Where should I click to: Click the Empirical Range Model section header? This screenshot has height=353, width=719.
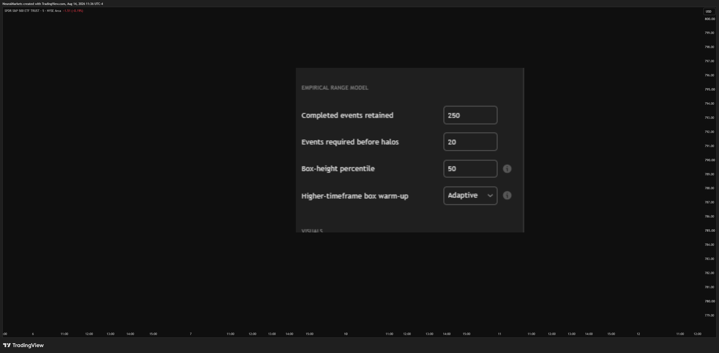pos(335,88)
